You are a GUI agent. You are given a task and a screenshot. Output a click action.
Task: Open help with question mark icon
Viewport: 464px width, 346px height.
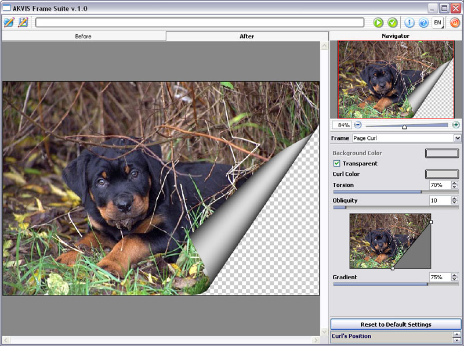(x=424, y=23)
